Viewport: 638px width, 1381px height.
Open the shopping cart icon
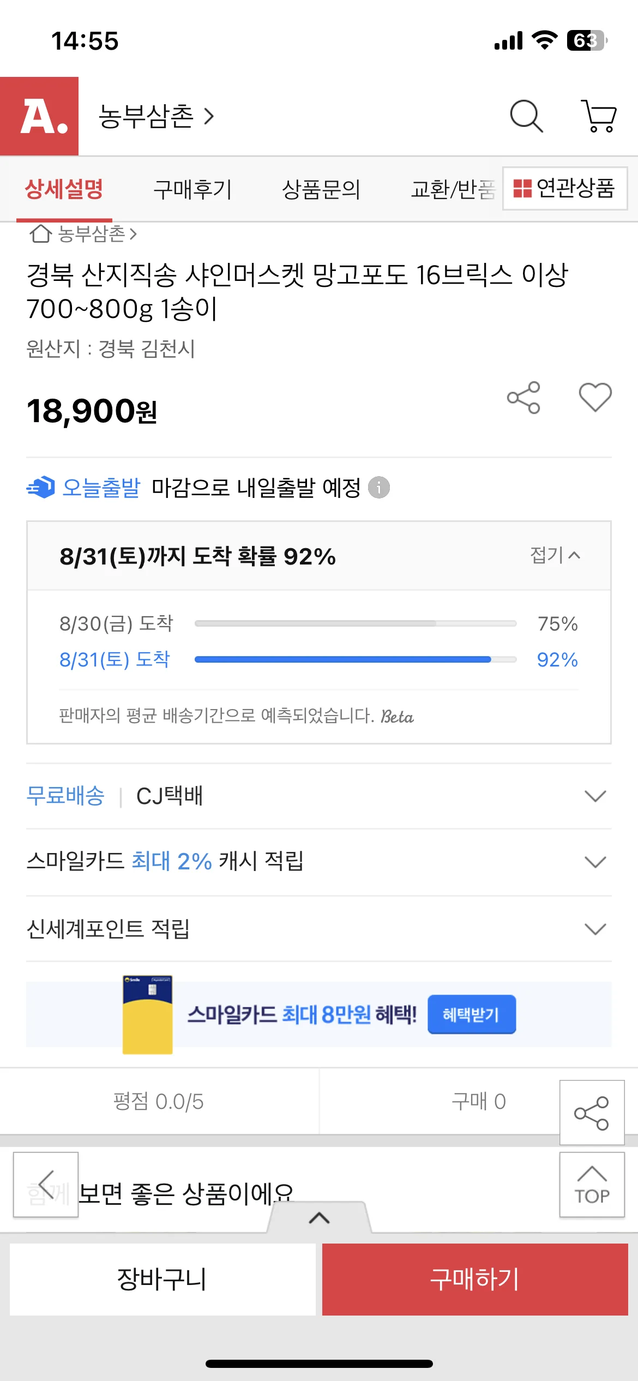coord(599,116)
